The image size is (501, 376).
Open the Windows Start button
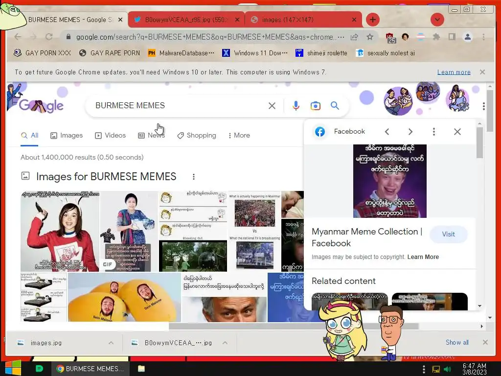point(13,368)
